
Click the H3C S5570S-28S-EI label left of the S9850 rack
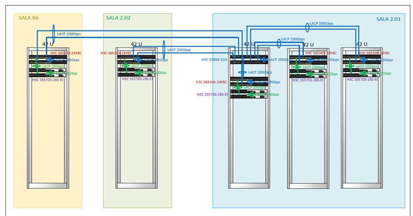point(212,95)
